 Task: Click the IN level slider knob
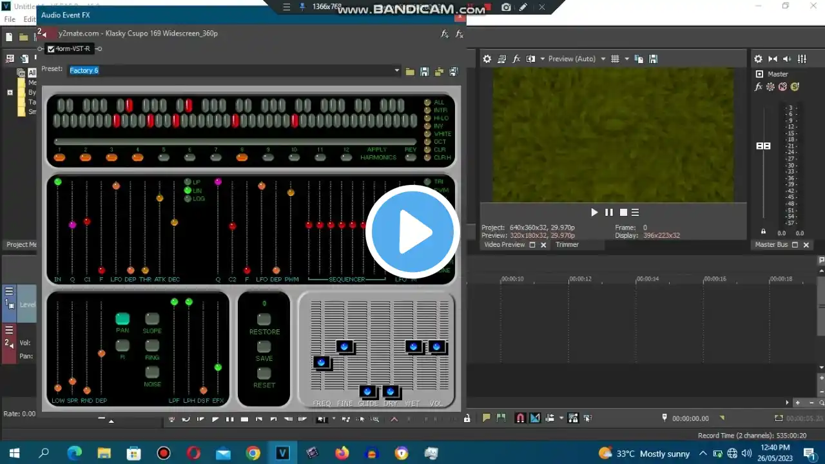[58, 182]
